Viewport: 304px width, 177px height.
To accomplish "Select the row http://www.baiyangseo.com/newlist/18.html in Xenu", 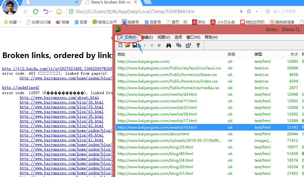I will coord(210,127).
